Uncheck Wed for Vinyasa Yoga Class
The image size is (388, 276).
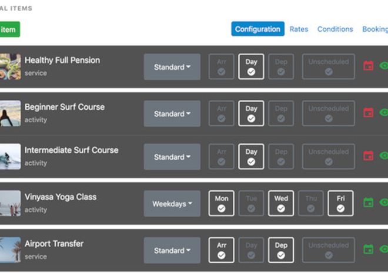click(x=281, y=203)
